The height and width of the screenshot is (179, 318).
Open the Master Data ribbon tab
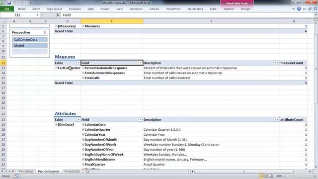point(195,9)
